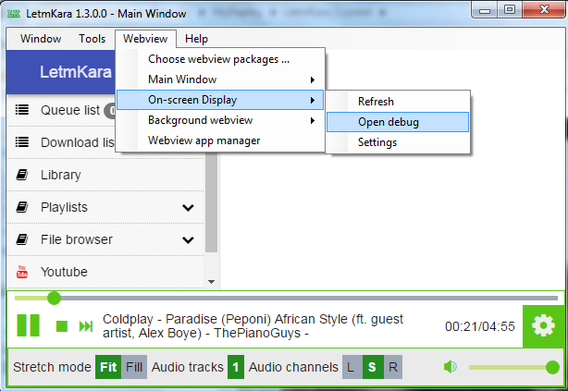
Task: Open Webview app manager
Action: 220,141
